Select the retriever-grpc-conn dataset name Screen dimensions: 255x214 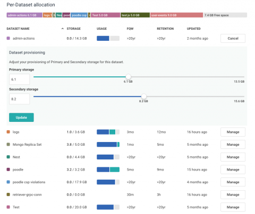[27, 194]
